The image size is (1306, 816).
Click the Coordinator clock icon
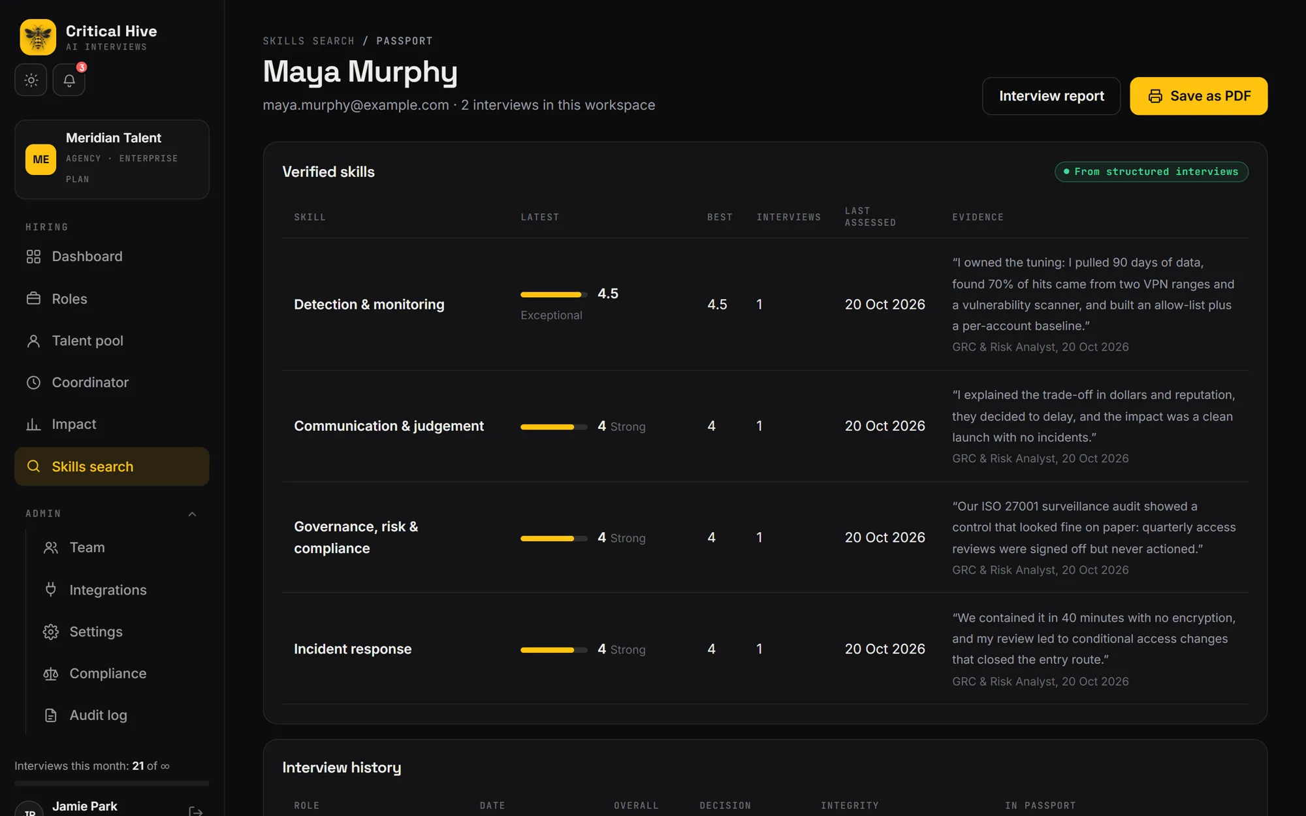pyautogui.click(x=33, y=383)
